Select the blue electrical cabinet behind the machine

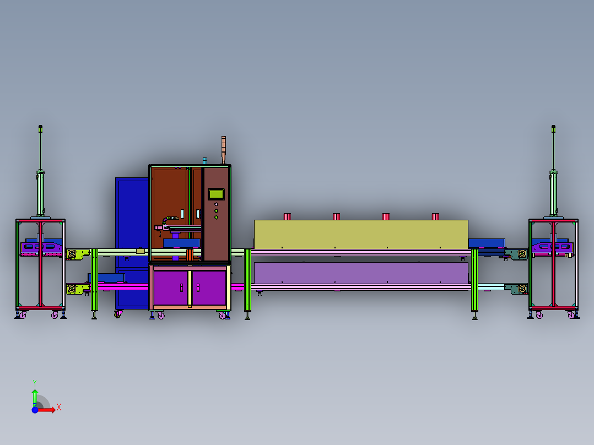[x=132, y=243]
